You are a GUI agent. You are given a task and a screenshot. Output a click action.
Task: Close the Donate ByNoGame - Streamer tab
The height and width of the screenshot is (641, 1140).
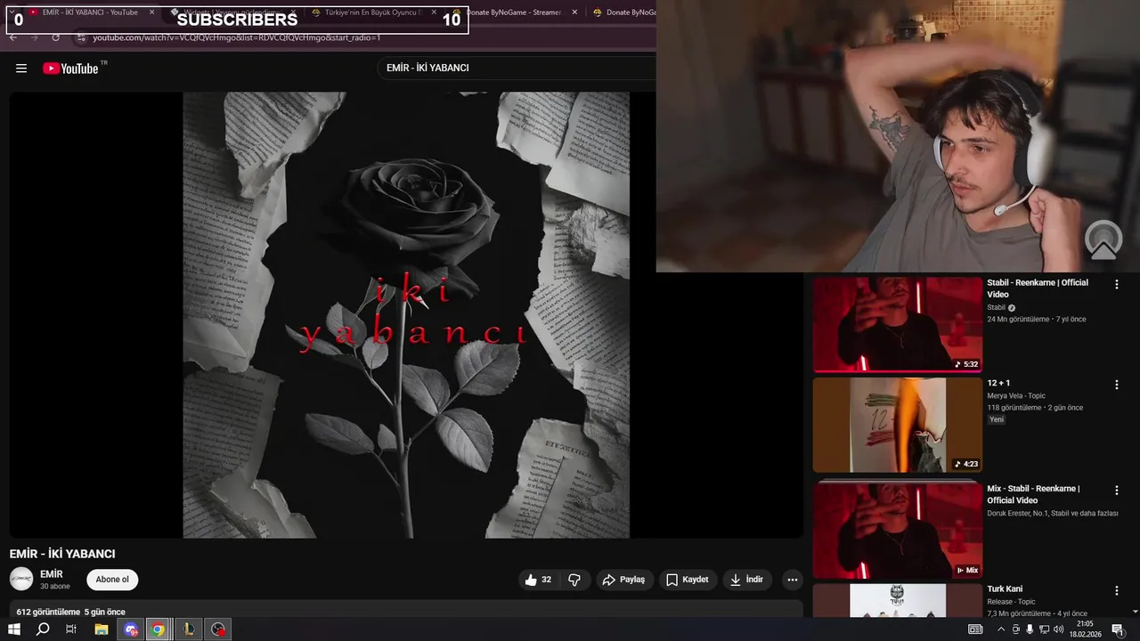pyautogui.click(x=574, y=12)
